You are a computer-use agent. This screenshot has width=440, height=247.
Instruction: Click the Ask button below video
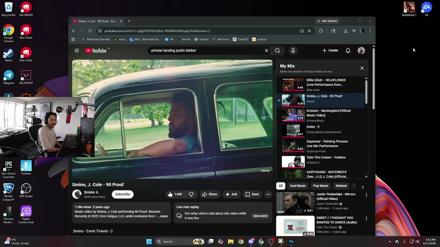231,194
